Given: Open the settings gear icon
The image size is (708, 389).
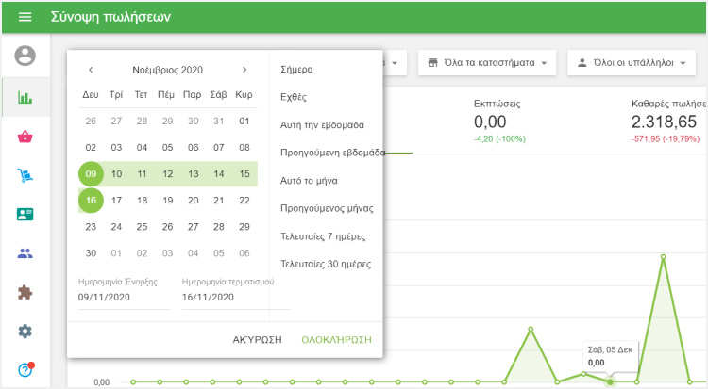Looking at the screenshot, I should pyautogui.click(x=25, y=331).
